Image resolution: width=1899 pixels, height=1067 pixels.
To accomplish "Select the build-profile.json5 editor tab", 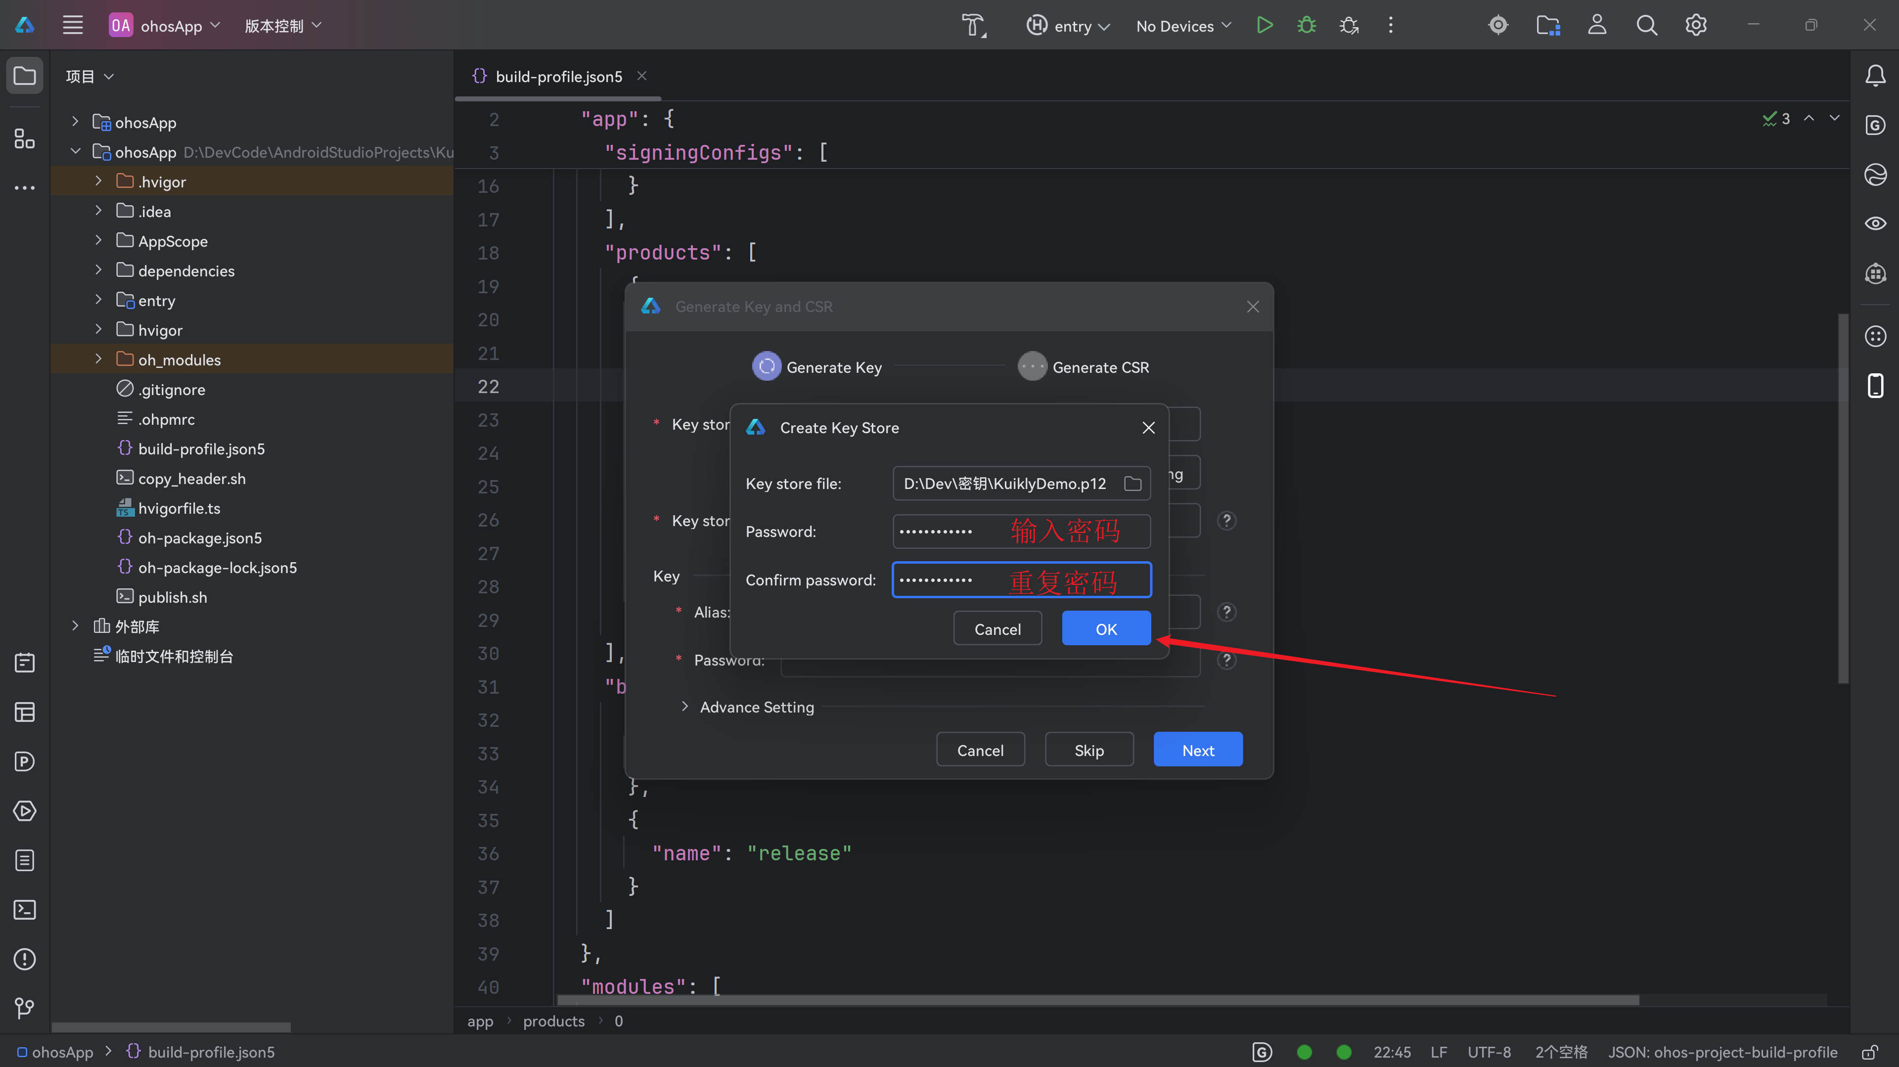I will [x=558, y=77].
